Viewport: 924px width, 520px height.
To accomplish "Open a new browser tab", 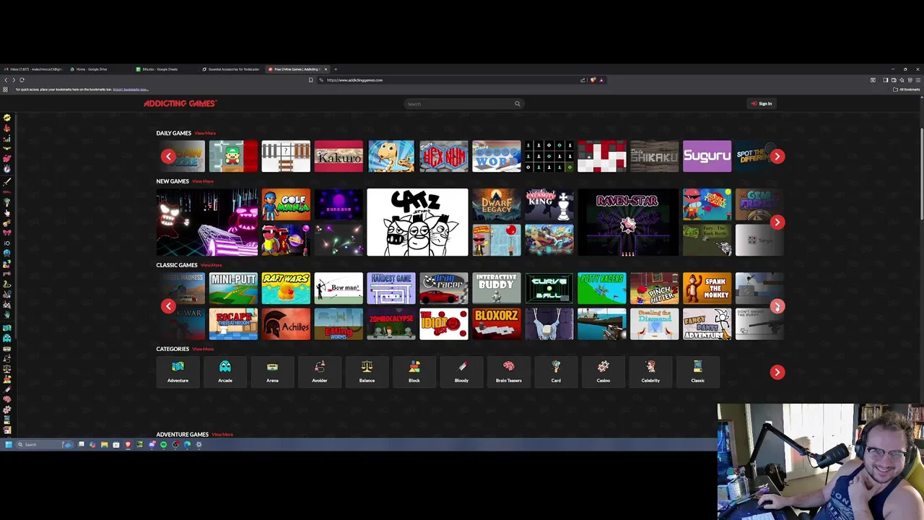I will (x=336, y=69).
